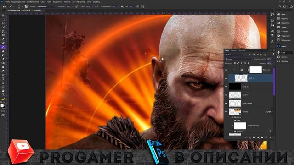Screen dimensions: 294x165
Task: Select the Type tool
Action: click(3, 79)
